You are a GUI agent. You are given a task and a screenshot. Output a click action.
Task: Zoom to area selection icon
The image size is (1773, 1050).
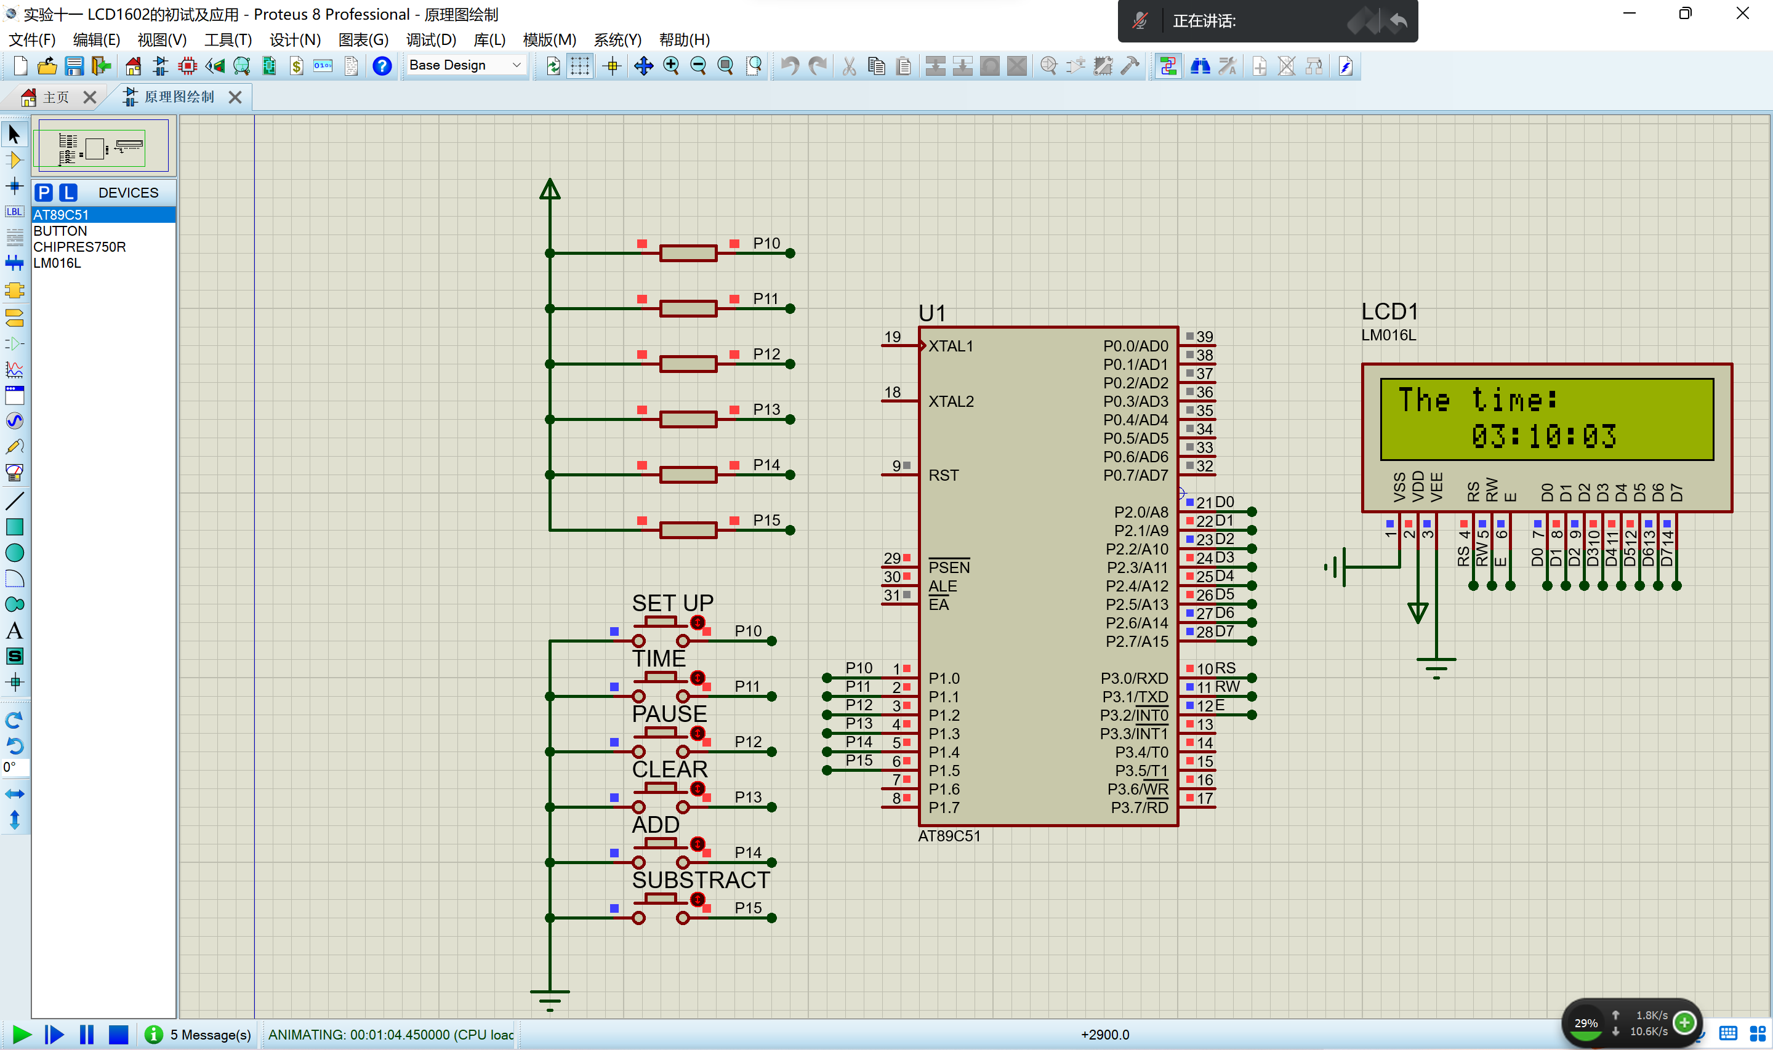[x=754, y=66]
